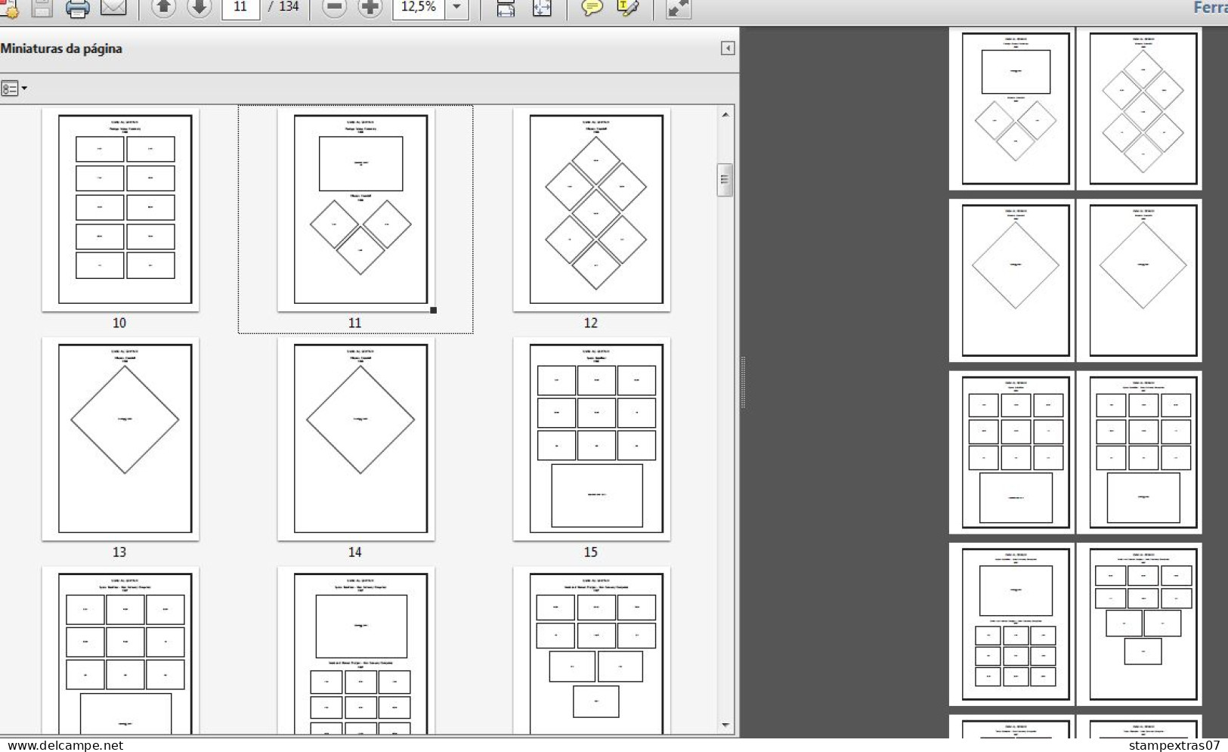The width and height of the screenshot is (1228, 752).
Task: Click the print icon
Action: click(77, 8)
